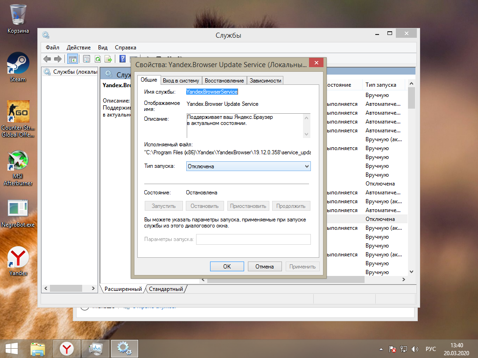478x358 pixels.
Task: Select the Counter-Strike Global Offensive shortcut
Action: 18,119
